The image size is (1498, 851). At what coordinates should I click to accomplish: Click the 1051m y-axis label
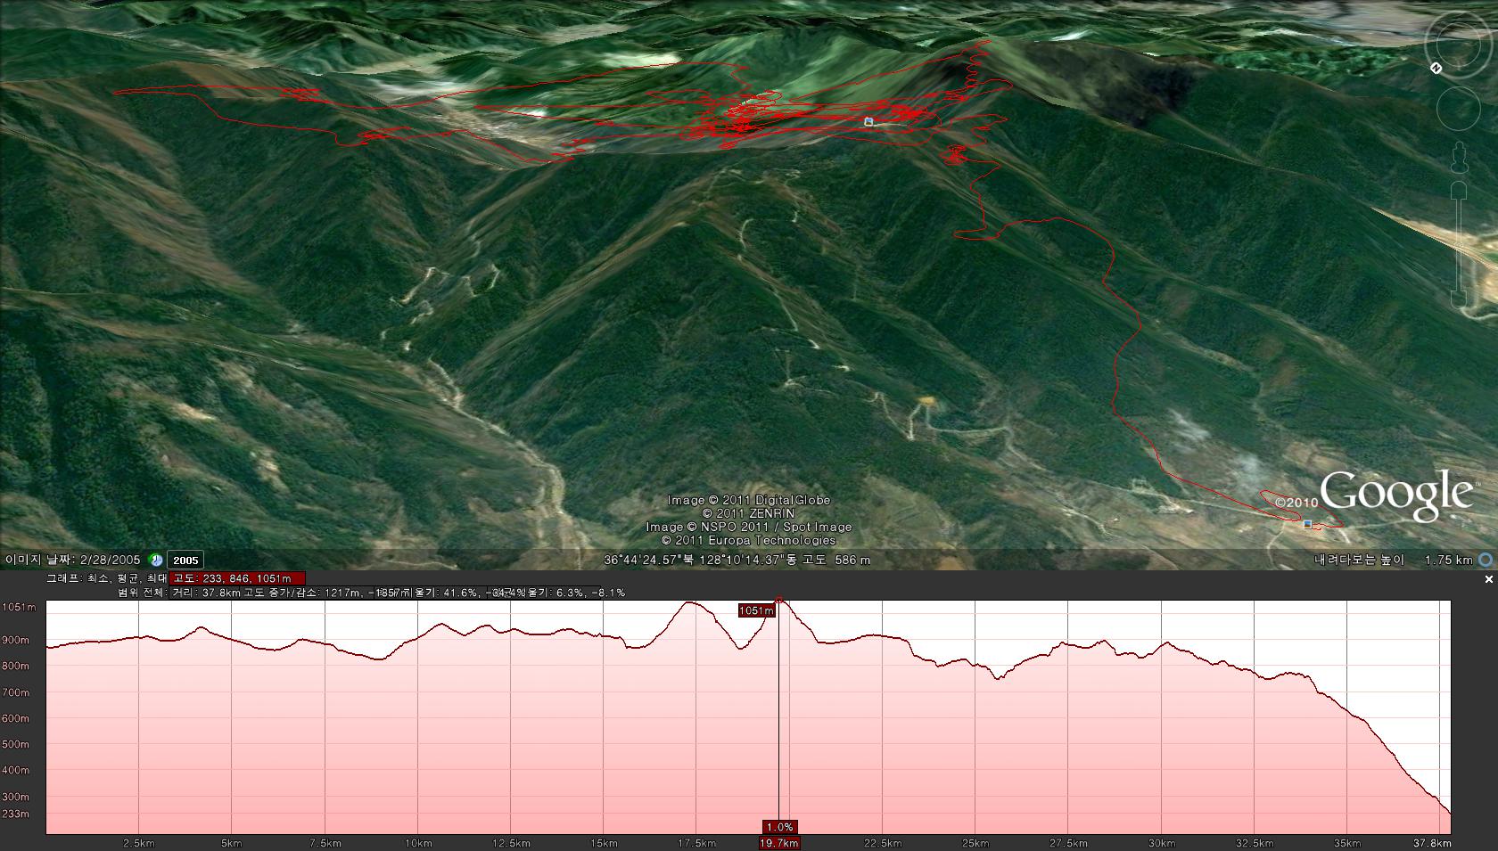tap(19, 608)
